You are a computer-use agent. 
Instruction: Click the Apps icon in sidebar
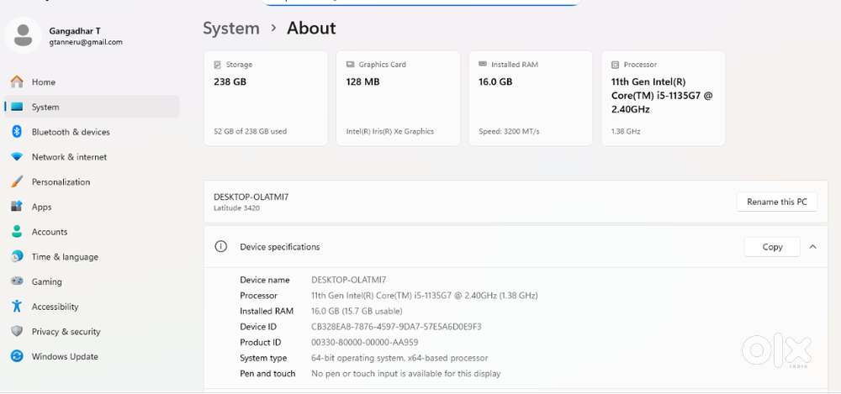(x=17, y=207)
